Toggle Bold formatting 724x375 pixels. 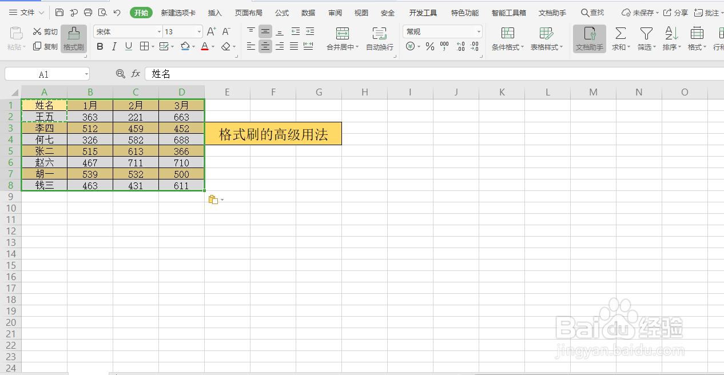[x=100, y=46]
